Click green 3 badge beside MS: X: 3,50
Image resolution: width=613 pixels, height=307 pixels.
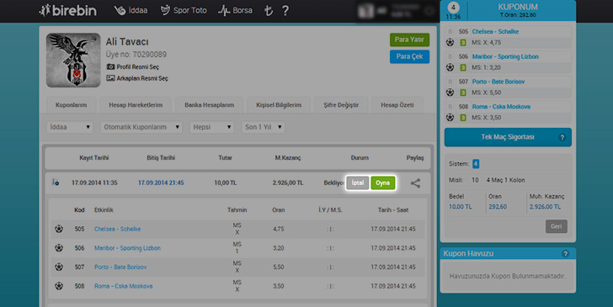[463, 118]
